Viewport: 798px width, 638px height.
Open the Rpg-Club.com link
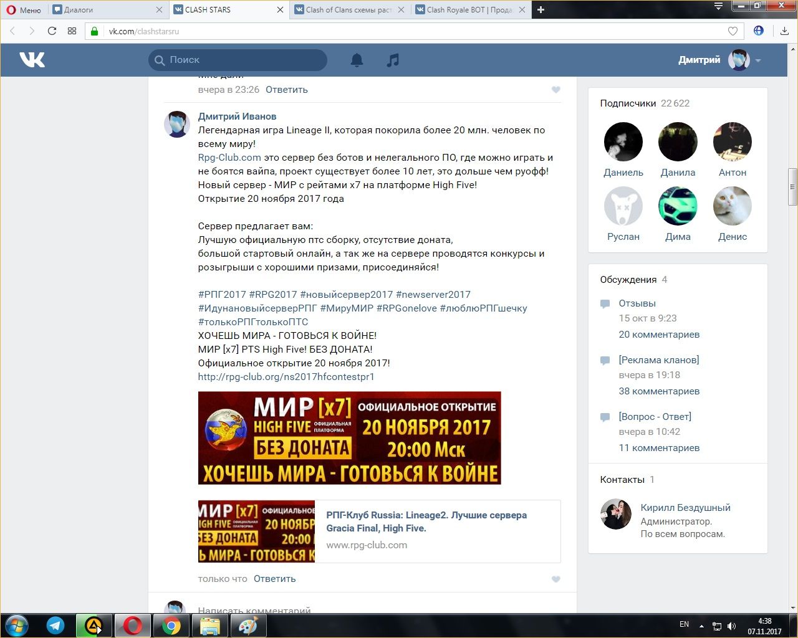[x=229, y=158]
